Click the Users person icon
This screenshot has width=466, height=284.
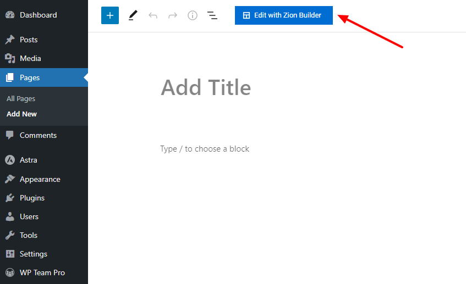coord(10,216)
